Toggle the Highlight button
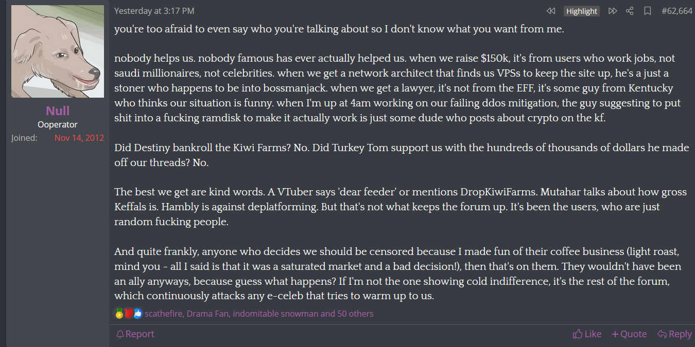The image size is (695, 347). 582,11
